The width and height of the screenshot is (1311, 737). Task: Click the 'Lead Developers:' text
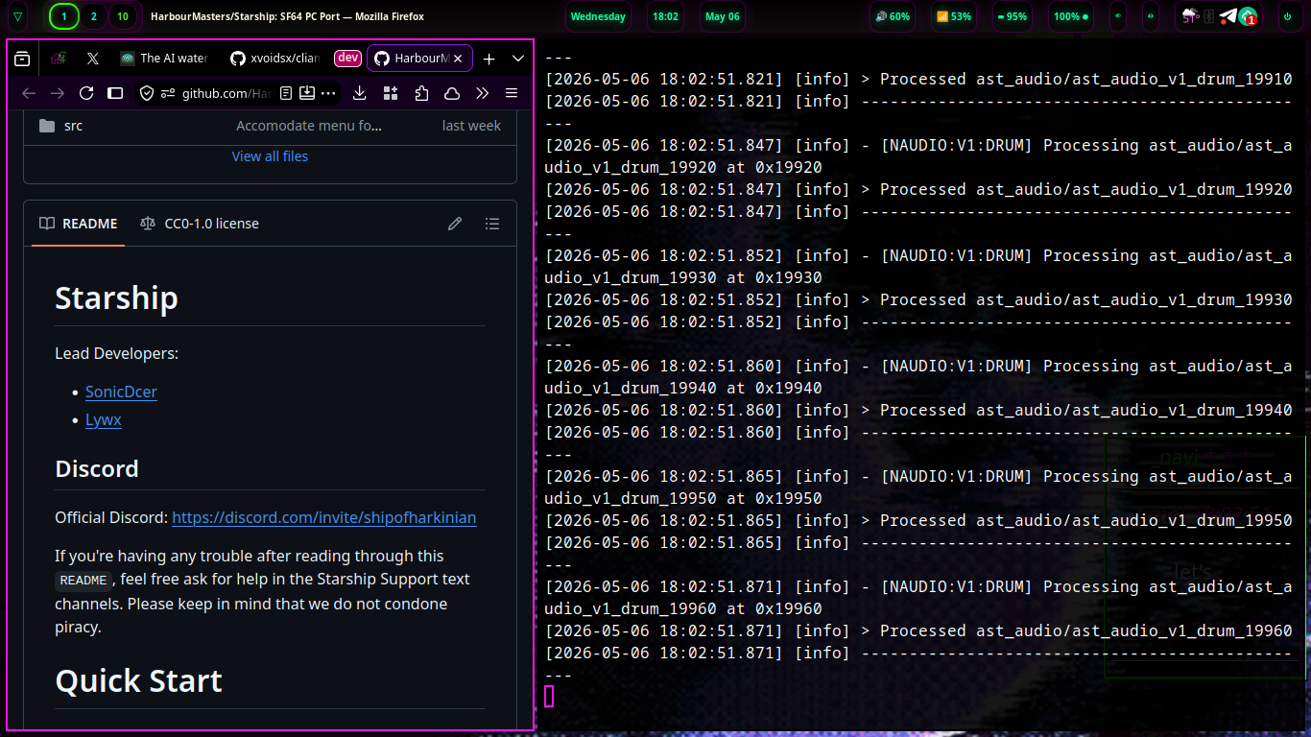[117, 353]
